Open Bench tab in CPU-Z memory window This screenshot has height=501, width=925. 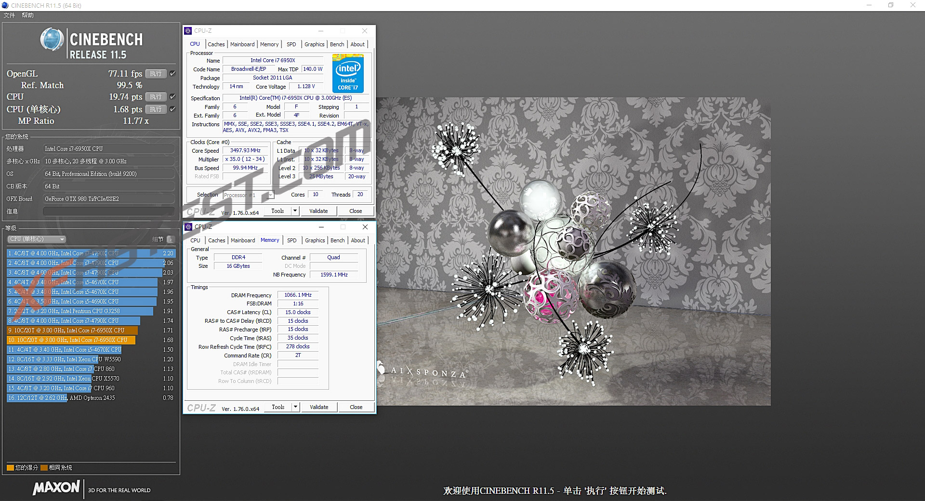click(x=338, y=240)
